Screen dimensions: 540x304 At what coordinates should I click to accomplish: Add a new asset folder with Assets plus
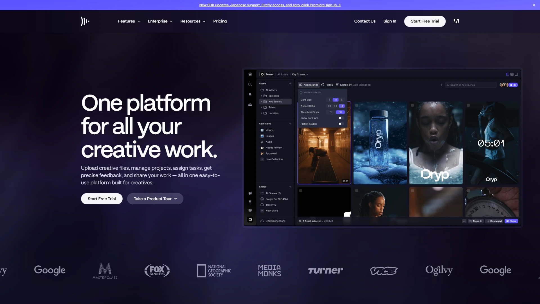point(290,83)
